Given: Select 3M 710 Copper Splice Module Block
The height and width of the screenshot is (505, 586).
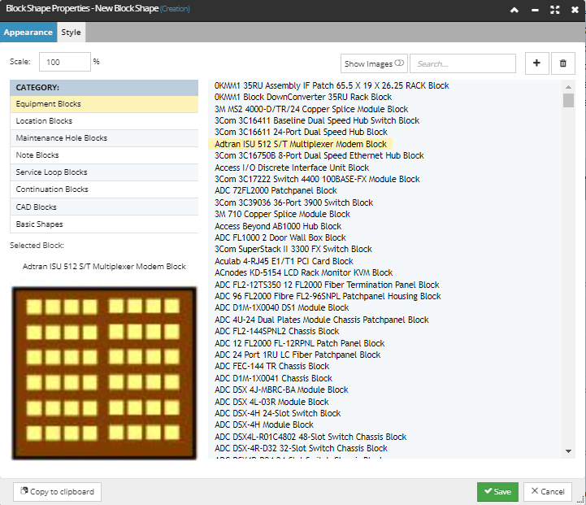Looking at the screenshot, I should [283, 214].
